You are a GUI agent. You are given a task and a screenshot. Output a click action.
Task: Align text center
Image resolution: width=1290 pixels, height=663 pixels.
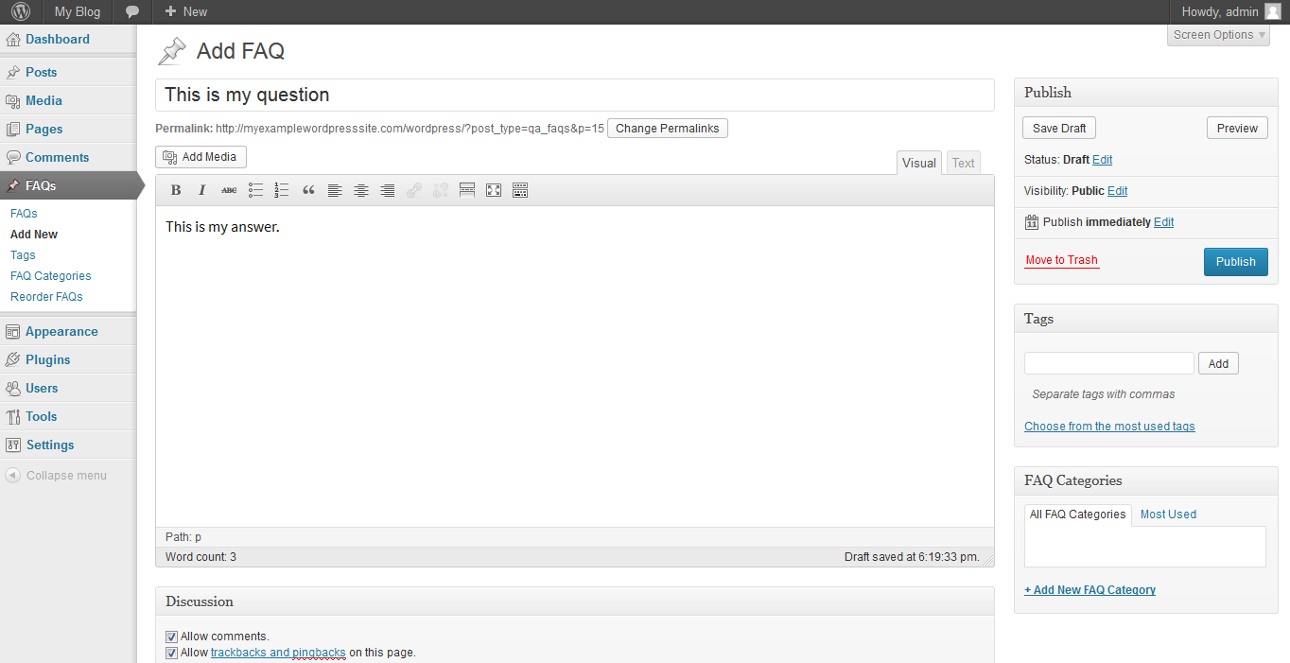(x=361, y=190)
